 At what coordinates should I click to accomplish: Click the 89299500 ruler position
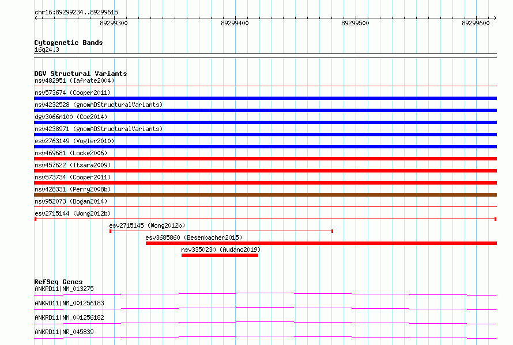pos(355,23)
